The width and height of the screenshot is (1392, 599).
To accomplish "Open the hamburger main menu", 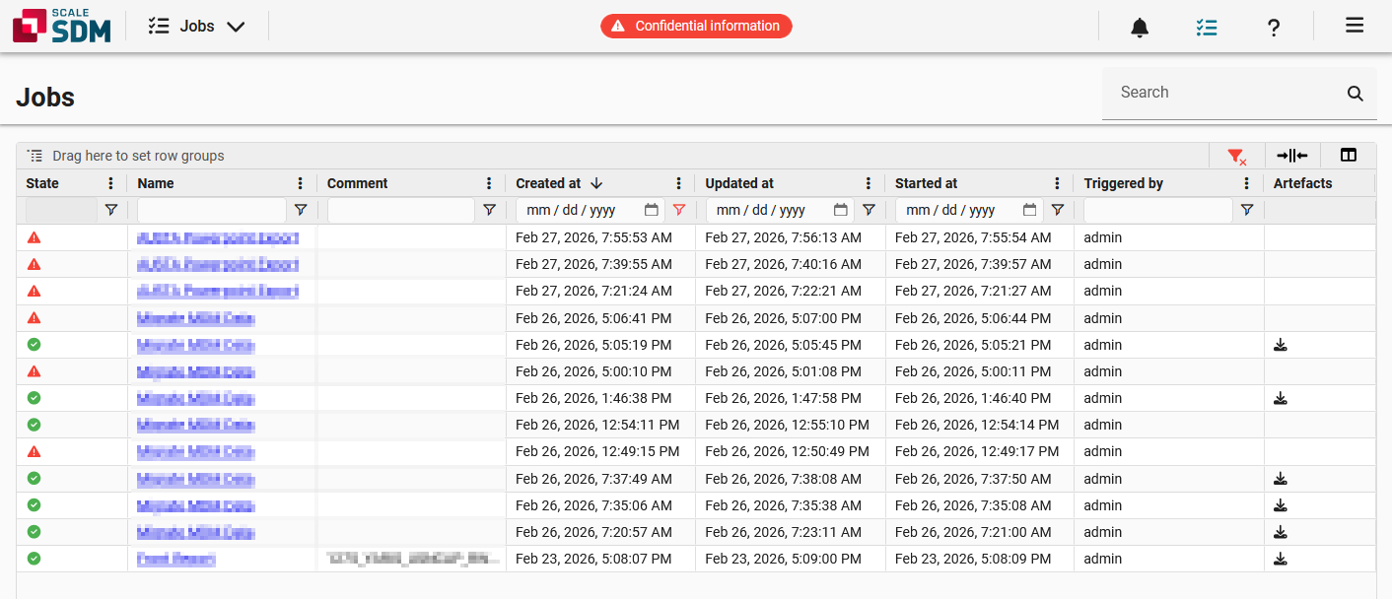I will (x=1355, y=27).
